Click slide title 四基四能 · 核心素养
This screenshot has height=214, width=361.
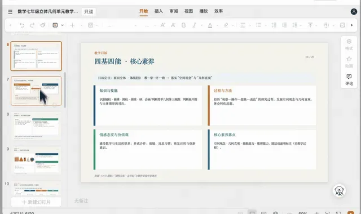click(124, 61)
